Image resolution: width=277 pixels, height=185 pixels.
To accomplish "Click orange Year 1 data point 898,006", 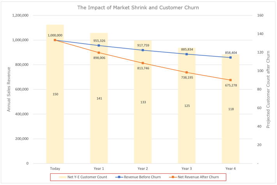I will click(99, 53).
